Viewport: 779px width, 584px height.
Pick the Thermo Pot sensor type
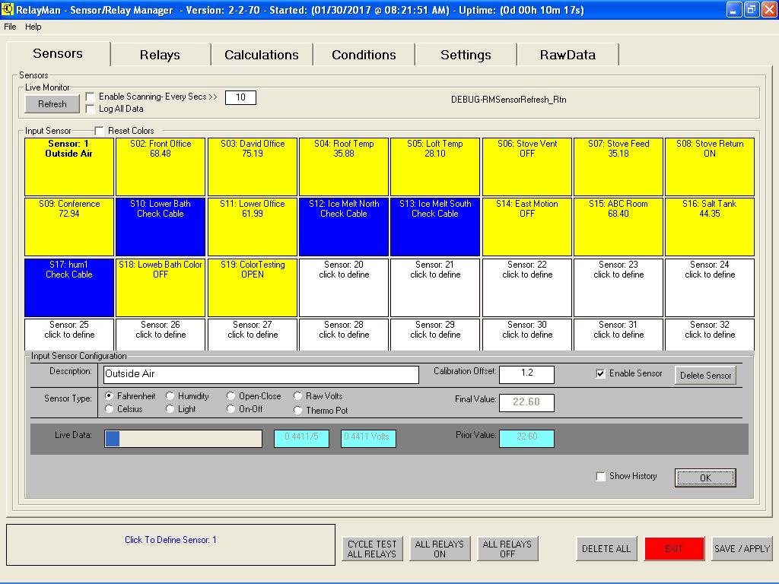(298, 411)
